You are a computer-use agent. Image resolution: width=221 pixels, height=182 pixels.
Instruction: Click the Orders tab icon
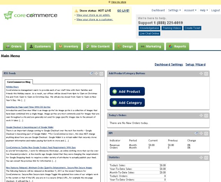pyautogui.click(x=8, y=46)
